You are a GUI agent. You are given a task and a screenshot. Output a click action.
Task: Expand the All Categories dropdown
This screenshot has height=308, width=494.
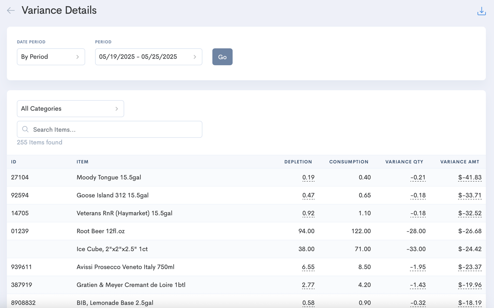(70, 109)
